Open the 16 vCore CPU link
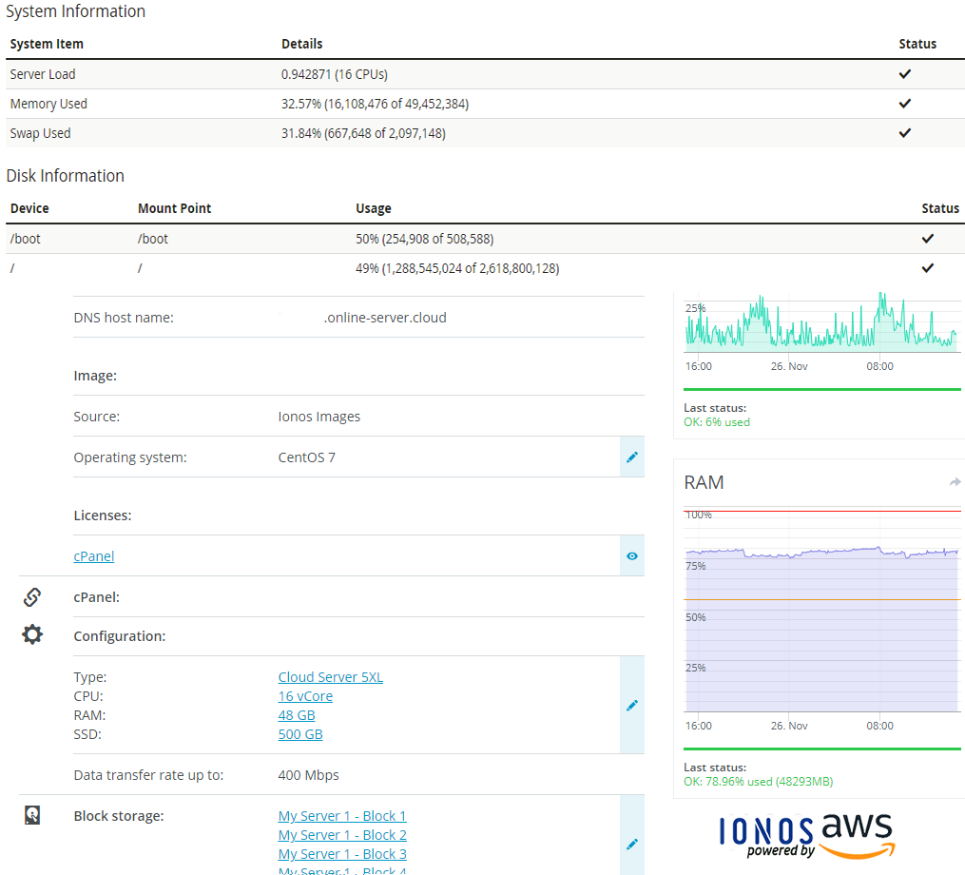This screenshot has width=965, height=875. coord(305,696)
